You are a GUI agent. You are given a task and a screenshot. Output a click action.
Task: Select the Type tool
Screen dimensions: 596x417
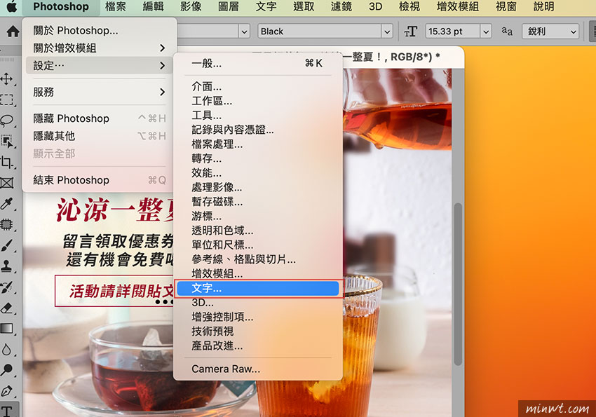click(6, 411)
